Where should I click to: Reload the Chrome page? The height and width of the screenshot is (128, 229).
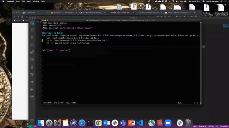[22, 17]
